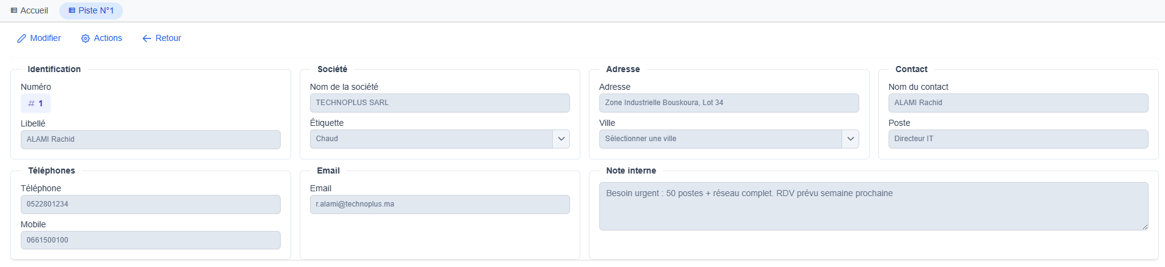
Task: Open the Étiquette dropdown showing Chaud
Action: click(x=440, y=139)
